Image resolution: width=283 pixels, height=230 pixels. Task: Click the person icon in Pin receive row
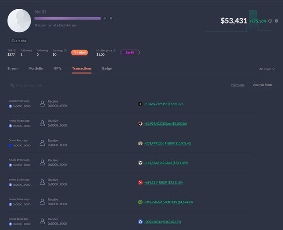click(x=42, y=103)
